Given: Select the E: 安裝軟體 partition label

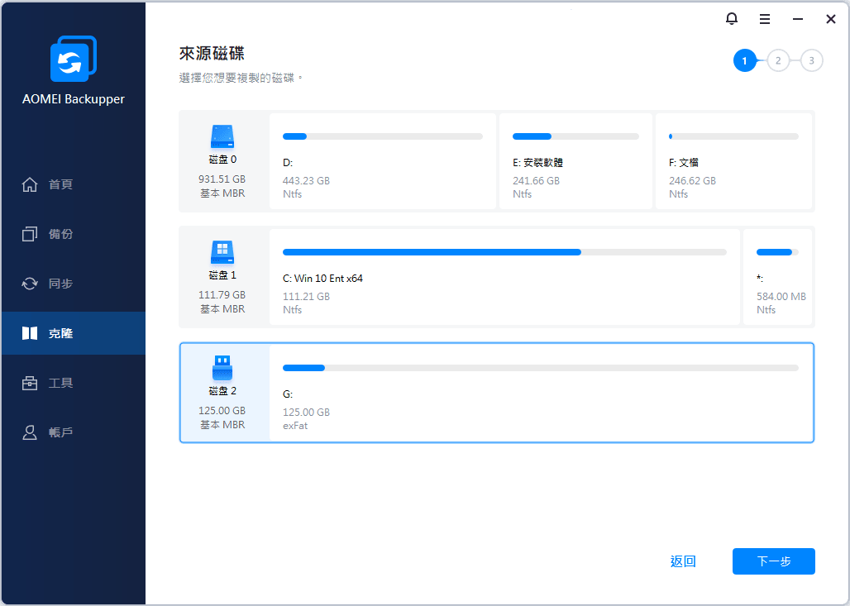Looking at the screenshot, I should coord(537,163).
